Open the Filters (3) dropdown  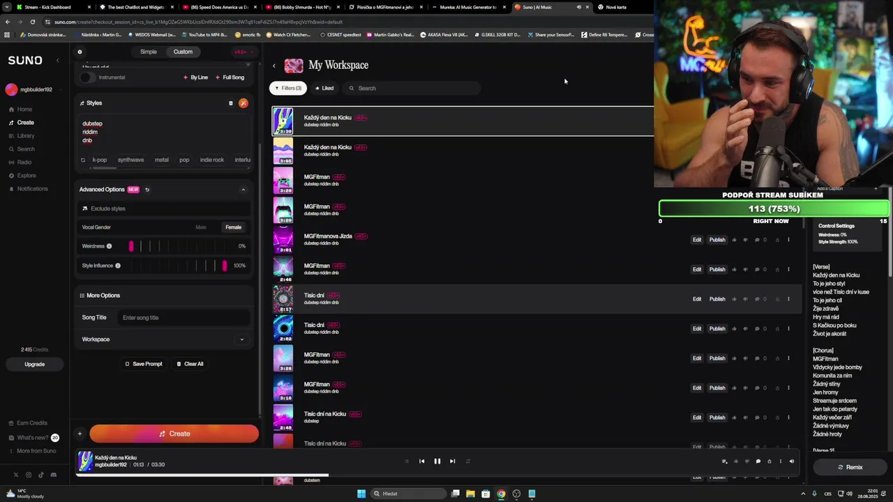(x=288, y=89)
